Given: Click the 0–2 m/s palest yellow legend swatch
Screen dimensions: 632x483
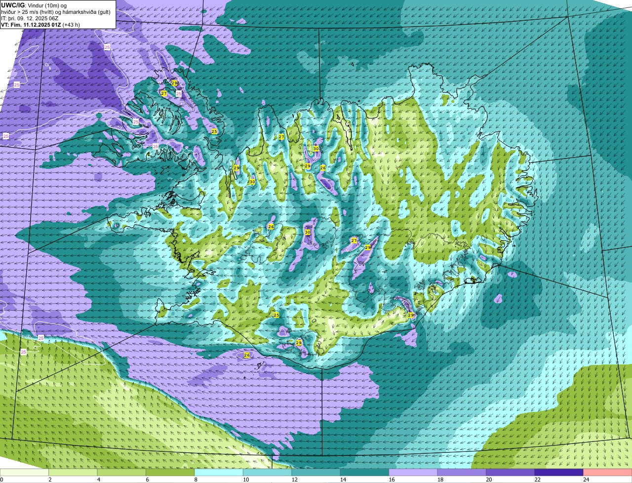Looking at the screenshot, I should 24,472.
